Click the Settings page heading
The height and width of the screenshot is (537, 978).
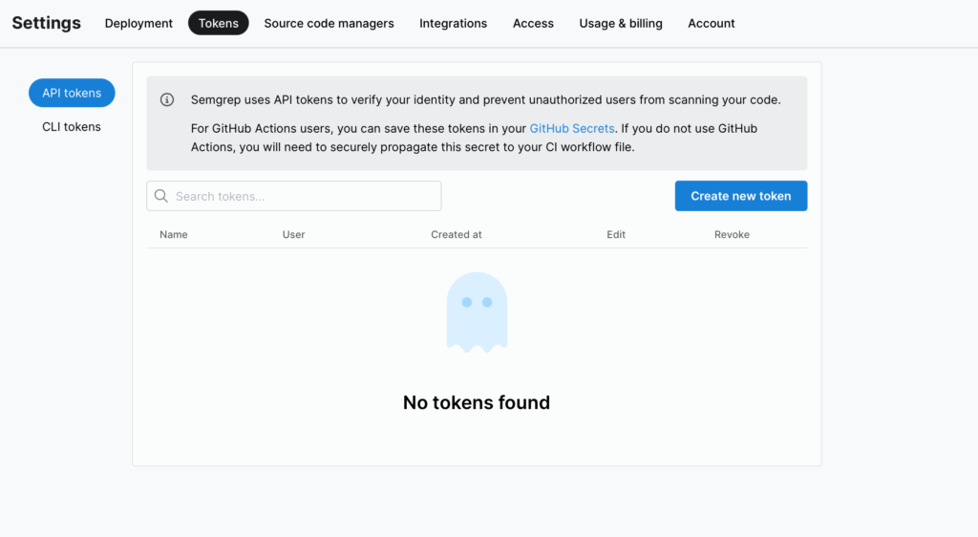(x=46, y=23)
